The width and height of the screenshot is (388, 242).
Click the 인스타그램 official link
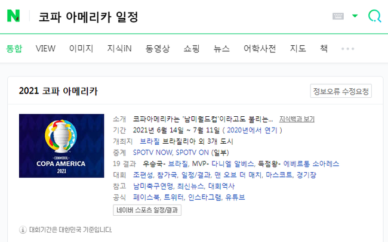pyautogui.click(x=205, y=197)
